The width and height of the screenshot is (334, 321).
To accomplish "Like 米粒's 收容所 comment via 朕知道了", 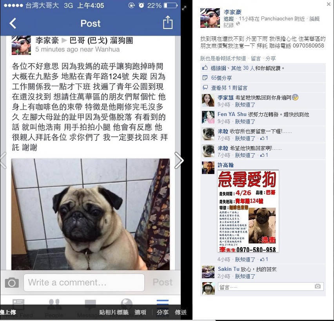I will (x=245, y=138).
